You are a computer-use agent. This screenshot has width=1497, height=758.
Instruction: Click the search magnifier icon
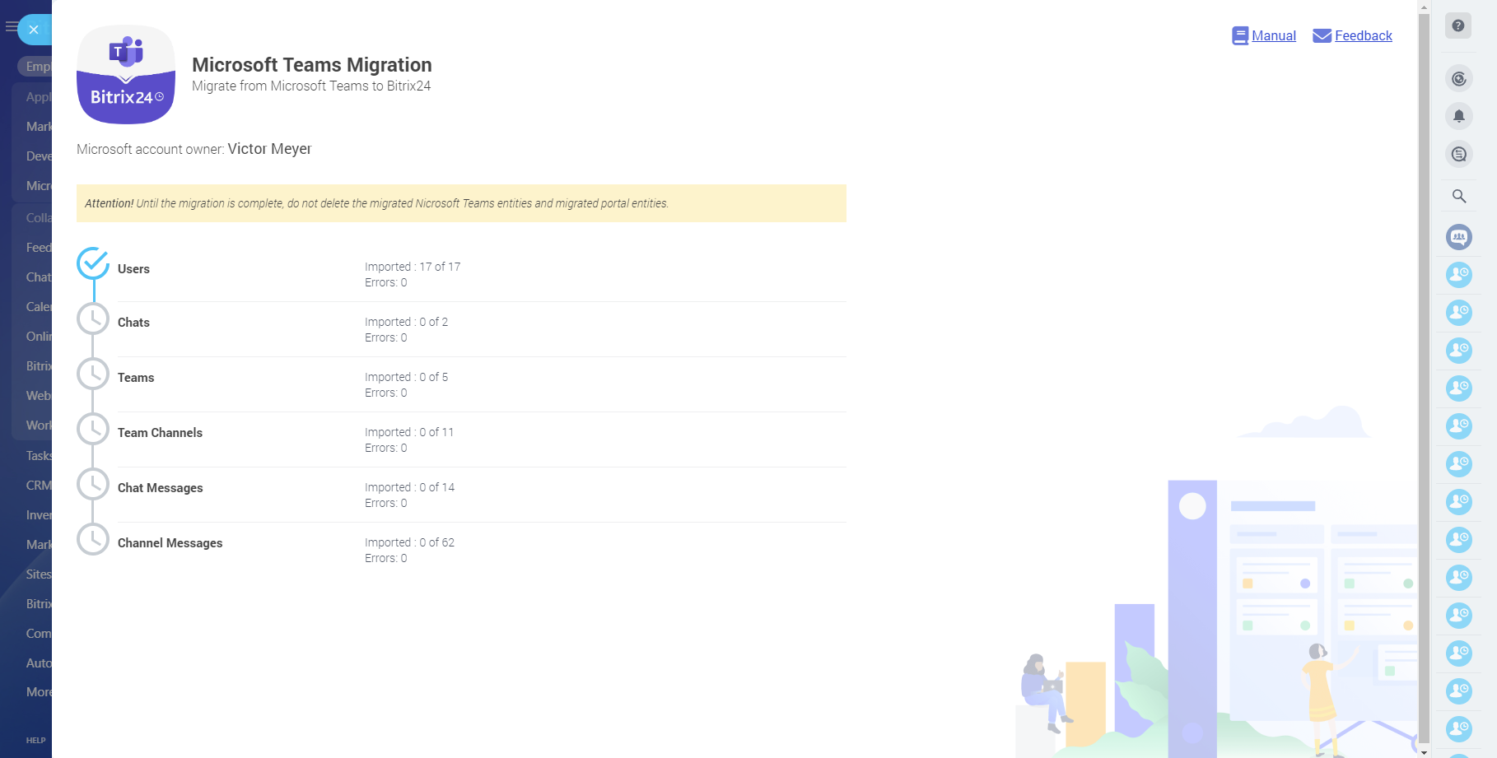[1458, 196]
